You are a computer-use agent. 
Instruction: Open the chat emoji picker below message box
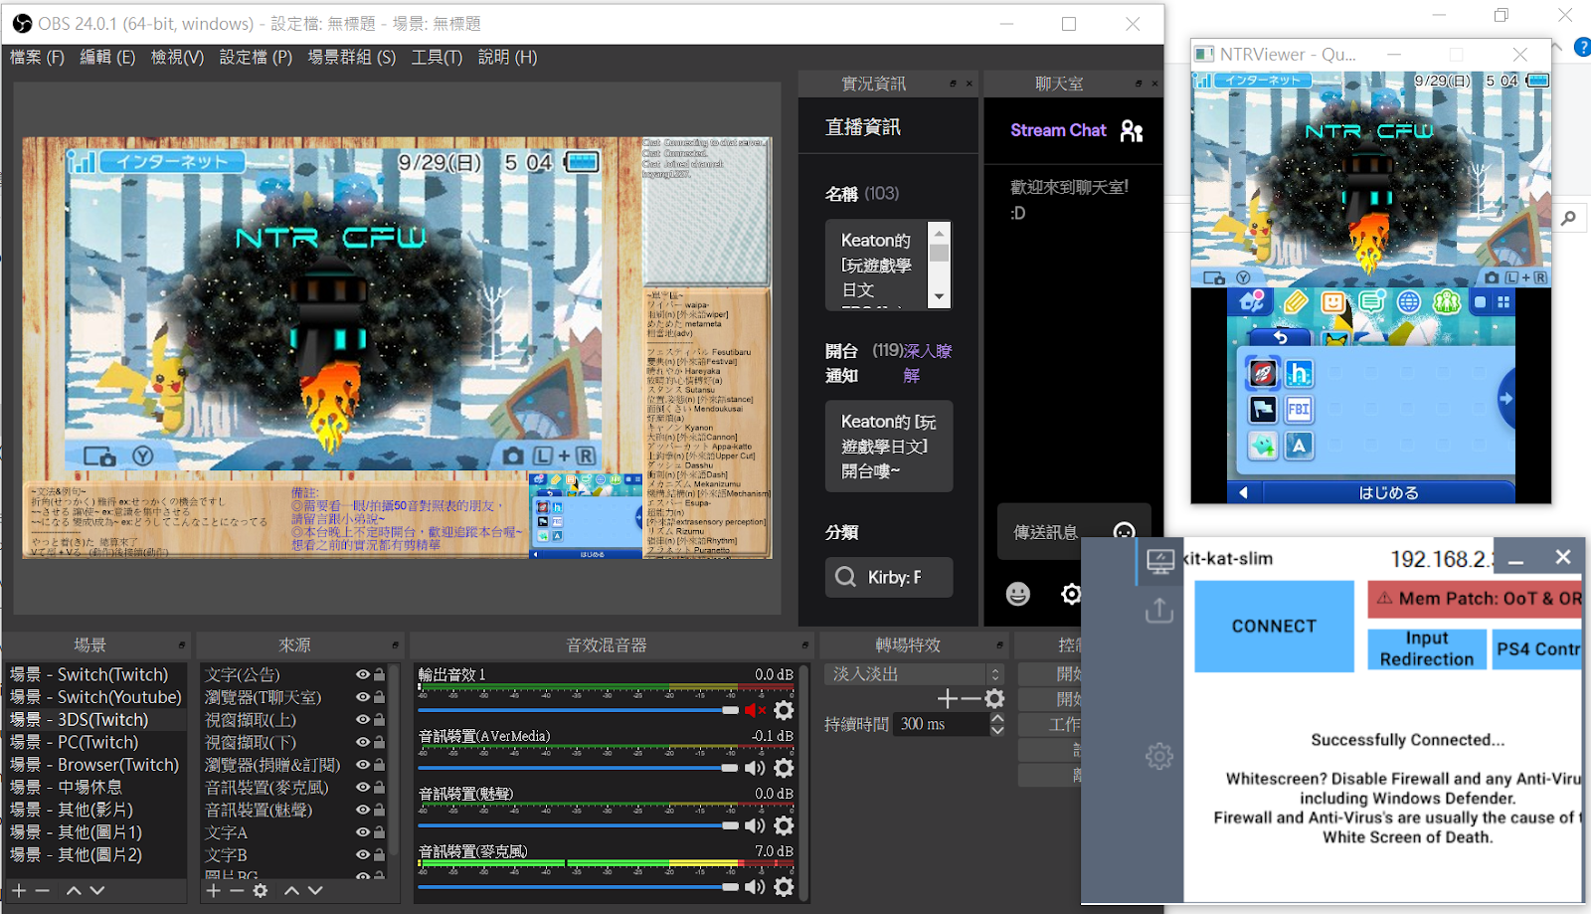1018,594
